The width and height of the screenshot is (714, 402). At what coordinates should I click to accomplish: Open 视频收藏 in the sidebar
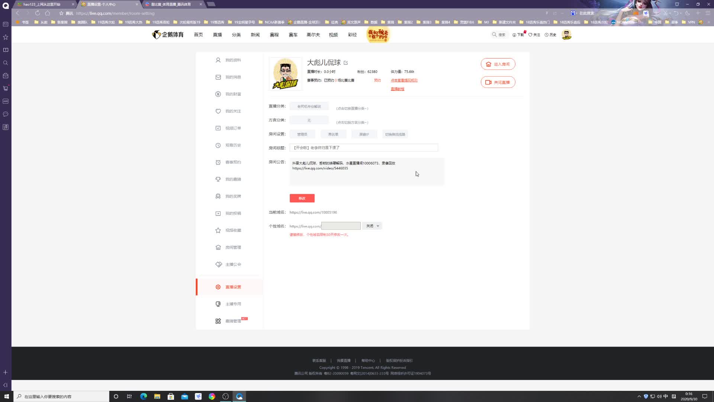pos(233,230)
